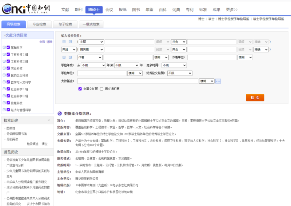Click the CNKI 中国知网 logo
The width and height of the screenshot is (291, 206).
click(26, 8)
